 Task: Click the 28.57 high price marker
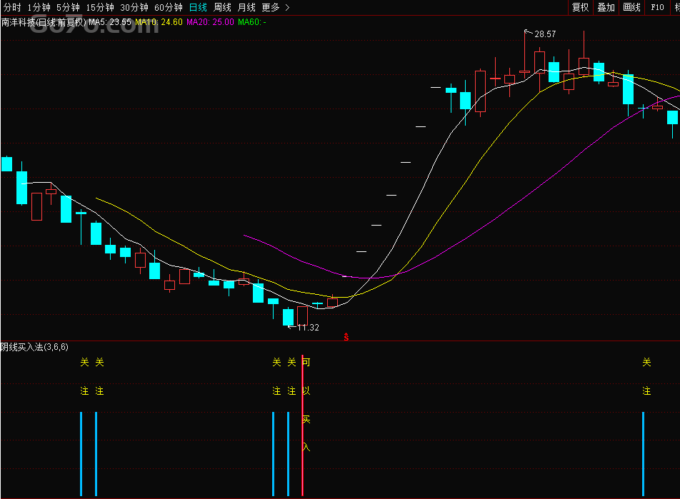tap(545, 34)
